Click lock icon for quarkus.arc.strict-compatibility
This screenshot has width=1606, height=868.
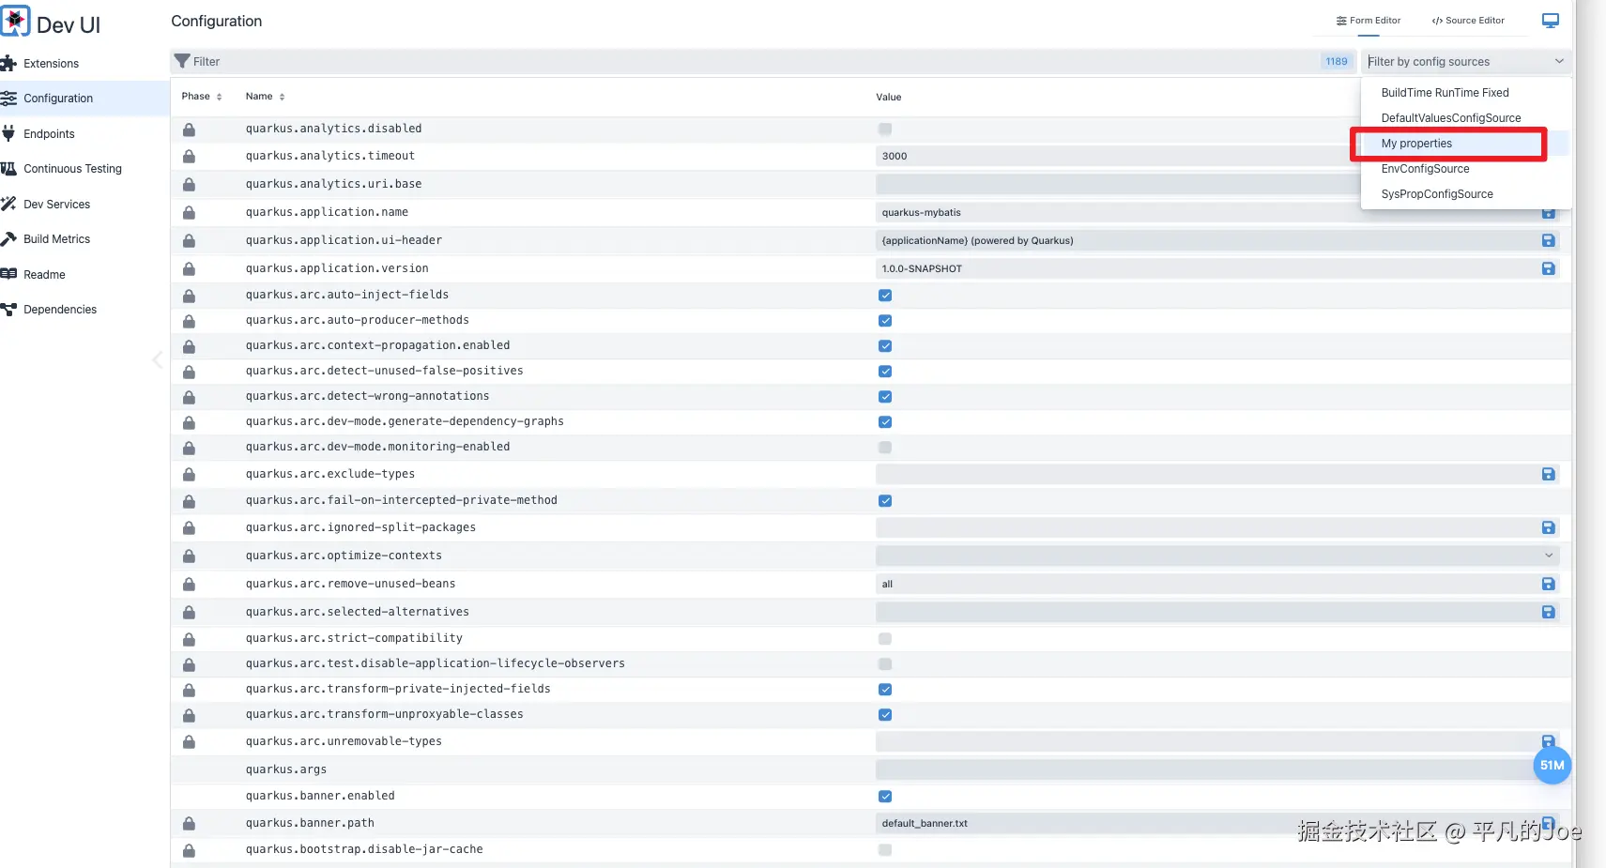click(x=189, y=639)
